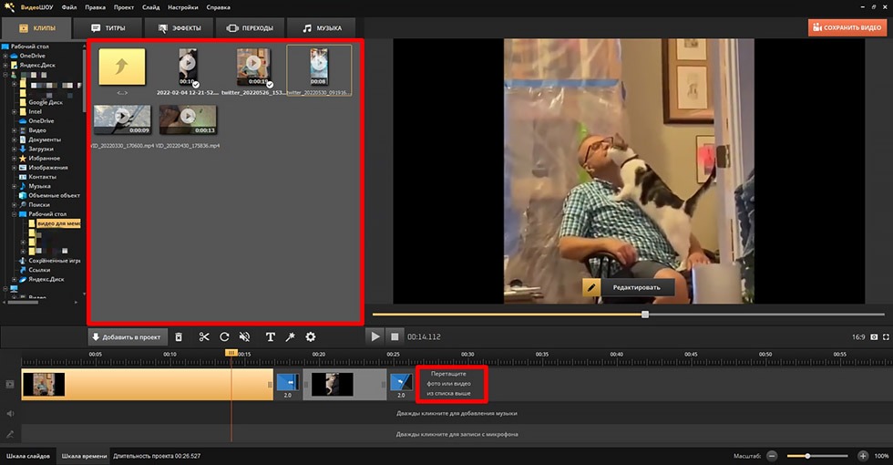The width and height of the screenshot is (893, 465).
Task: Switch to the Музыка tab
Action: (x=321, y=28)
